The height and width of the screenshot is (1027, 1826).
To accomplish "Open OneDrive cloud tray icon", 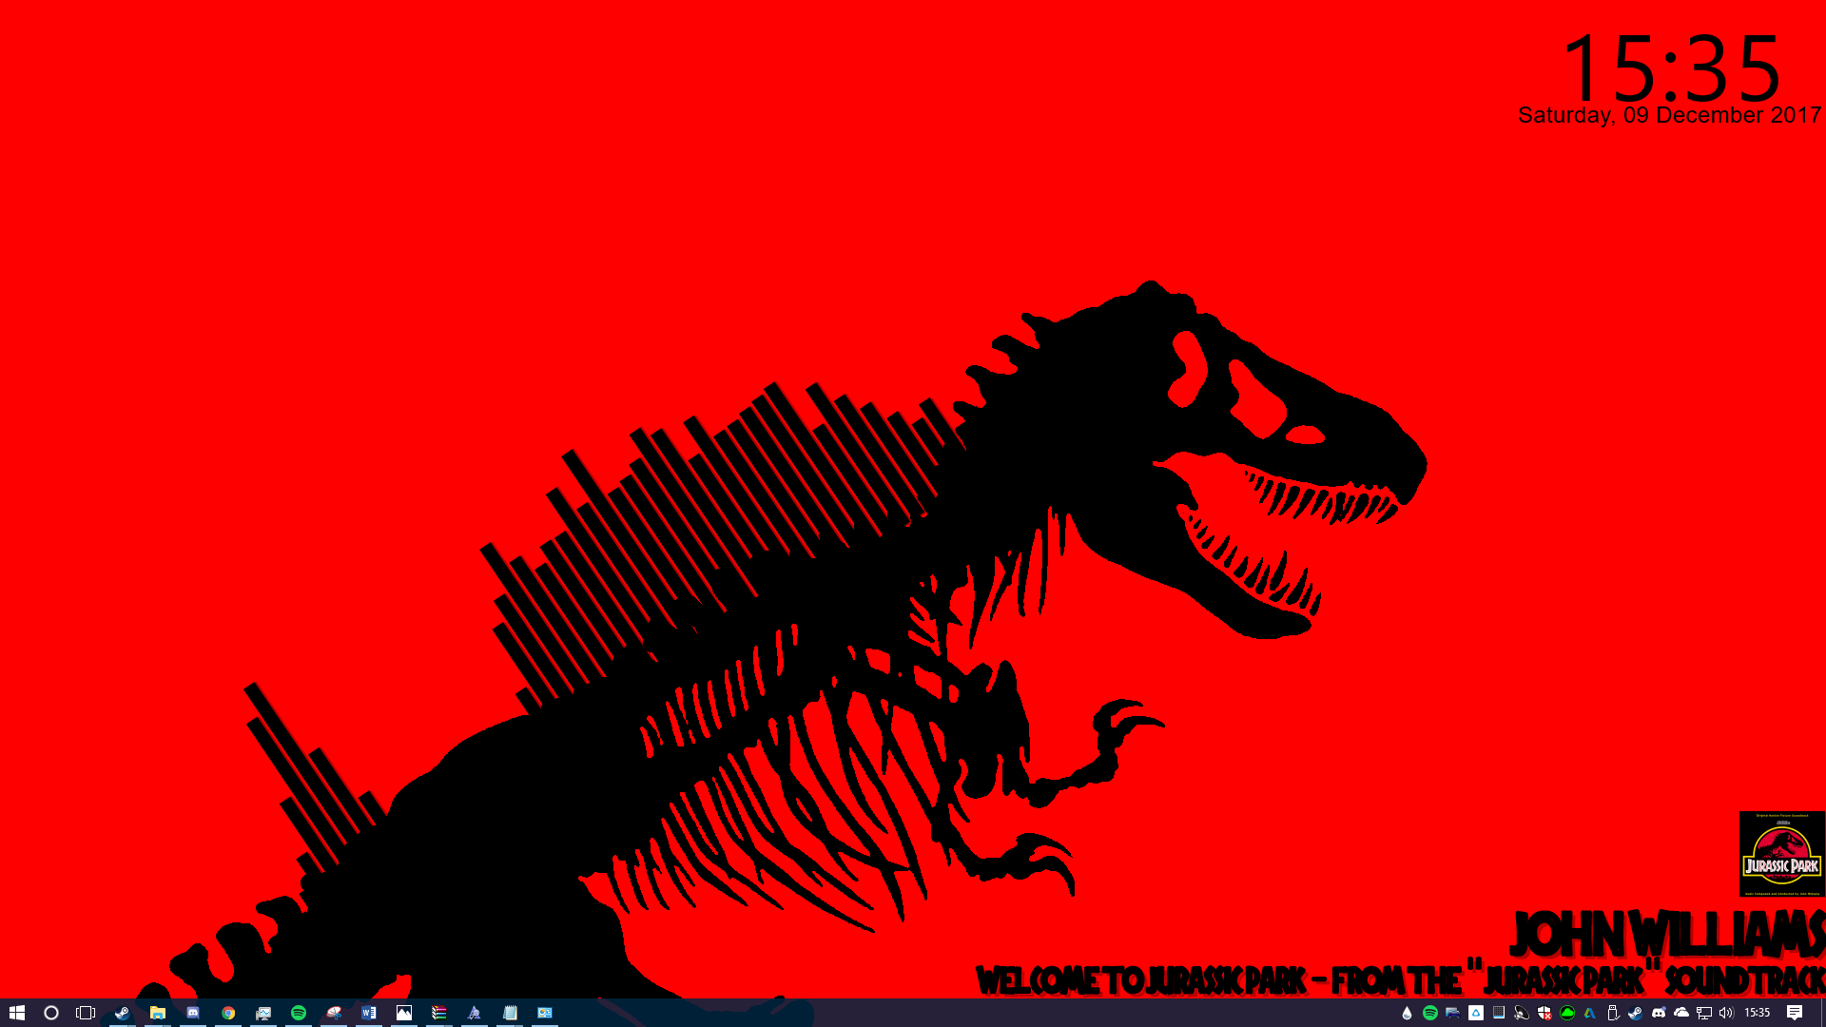I will [x=1681, y=1013].
